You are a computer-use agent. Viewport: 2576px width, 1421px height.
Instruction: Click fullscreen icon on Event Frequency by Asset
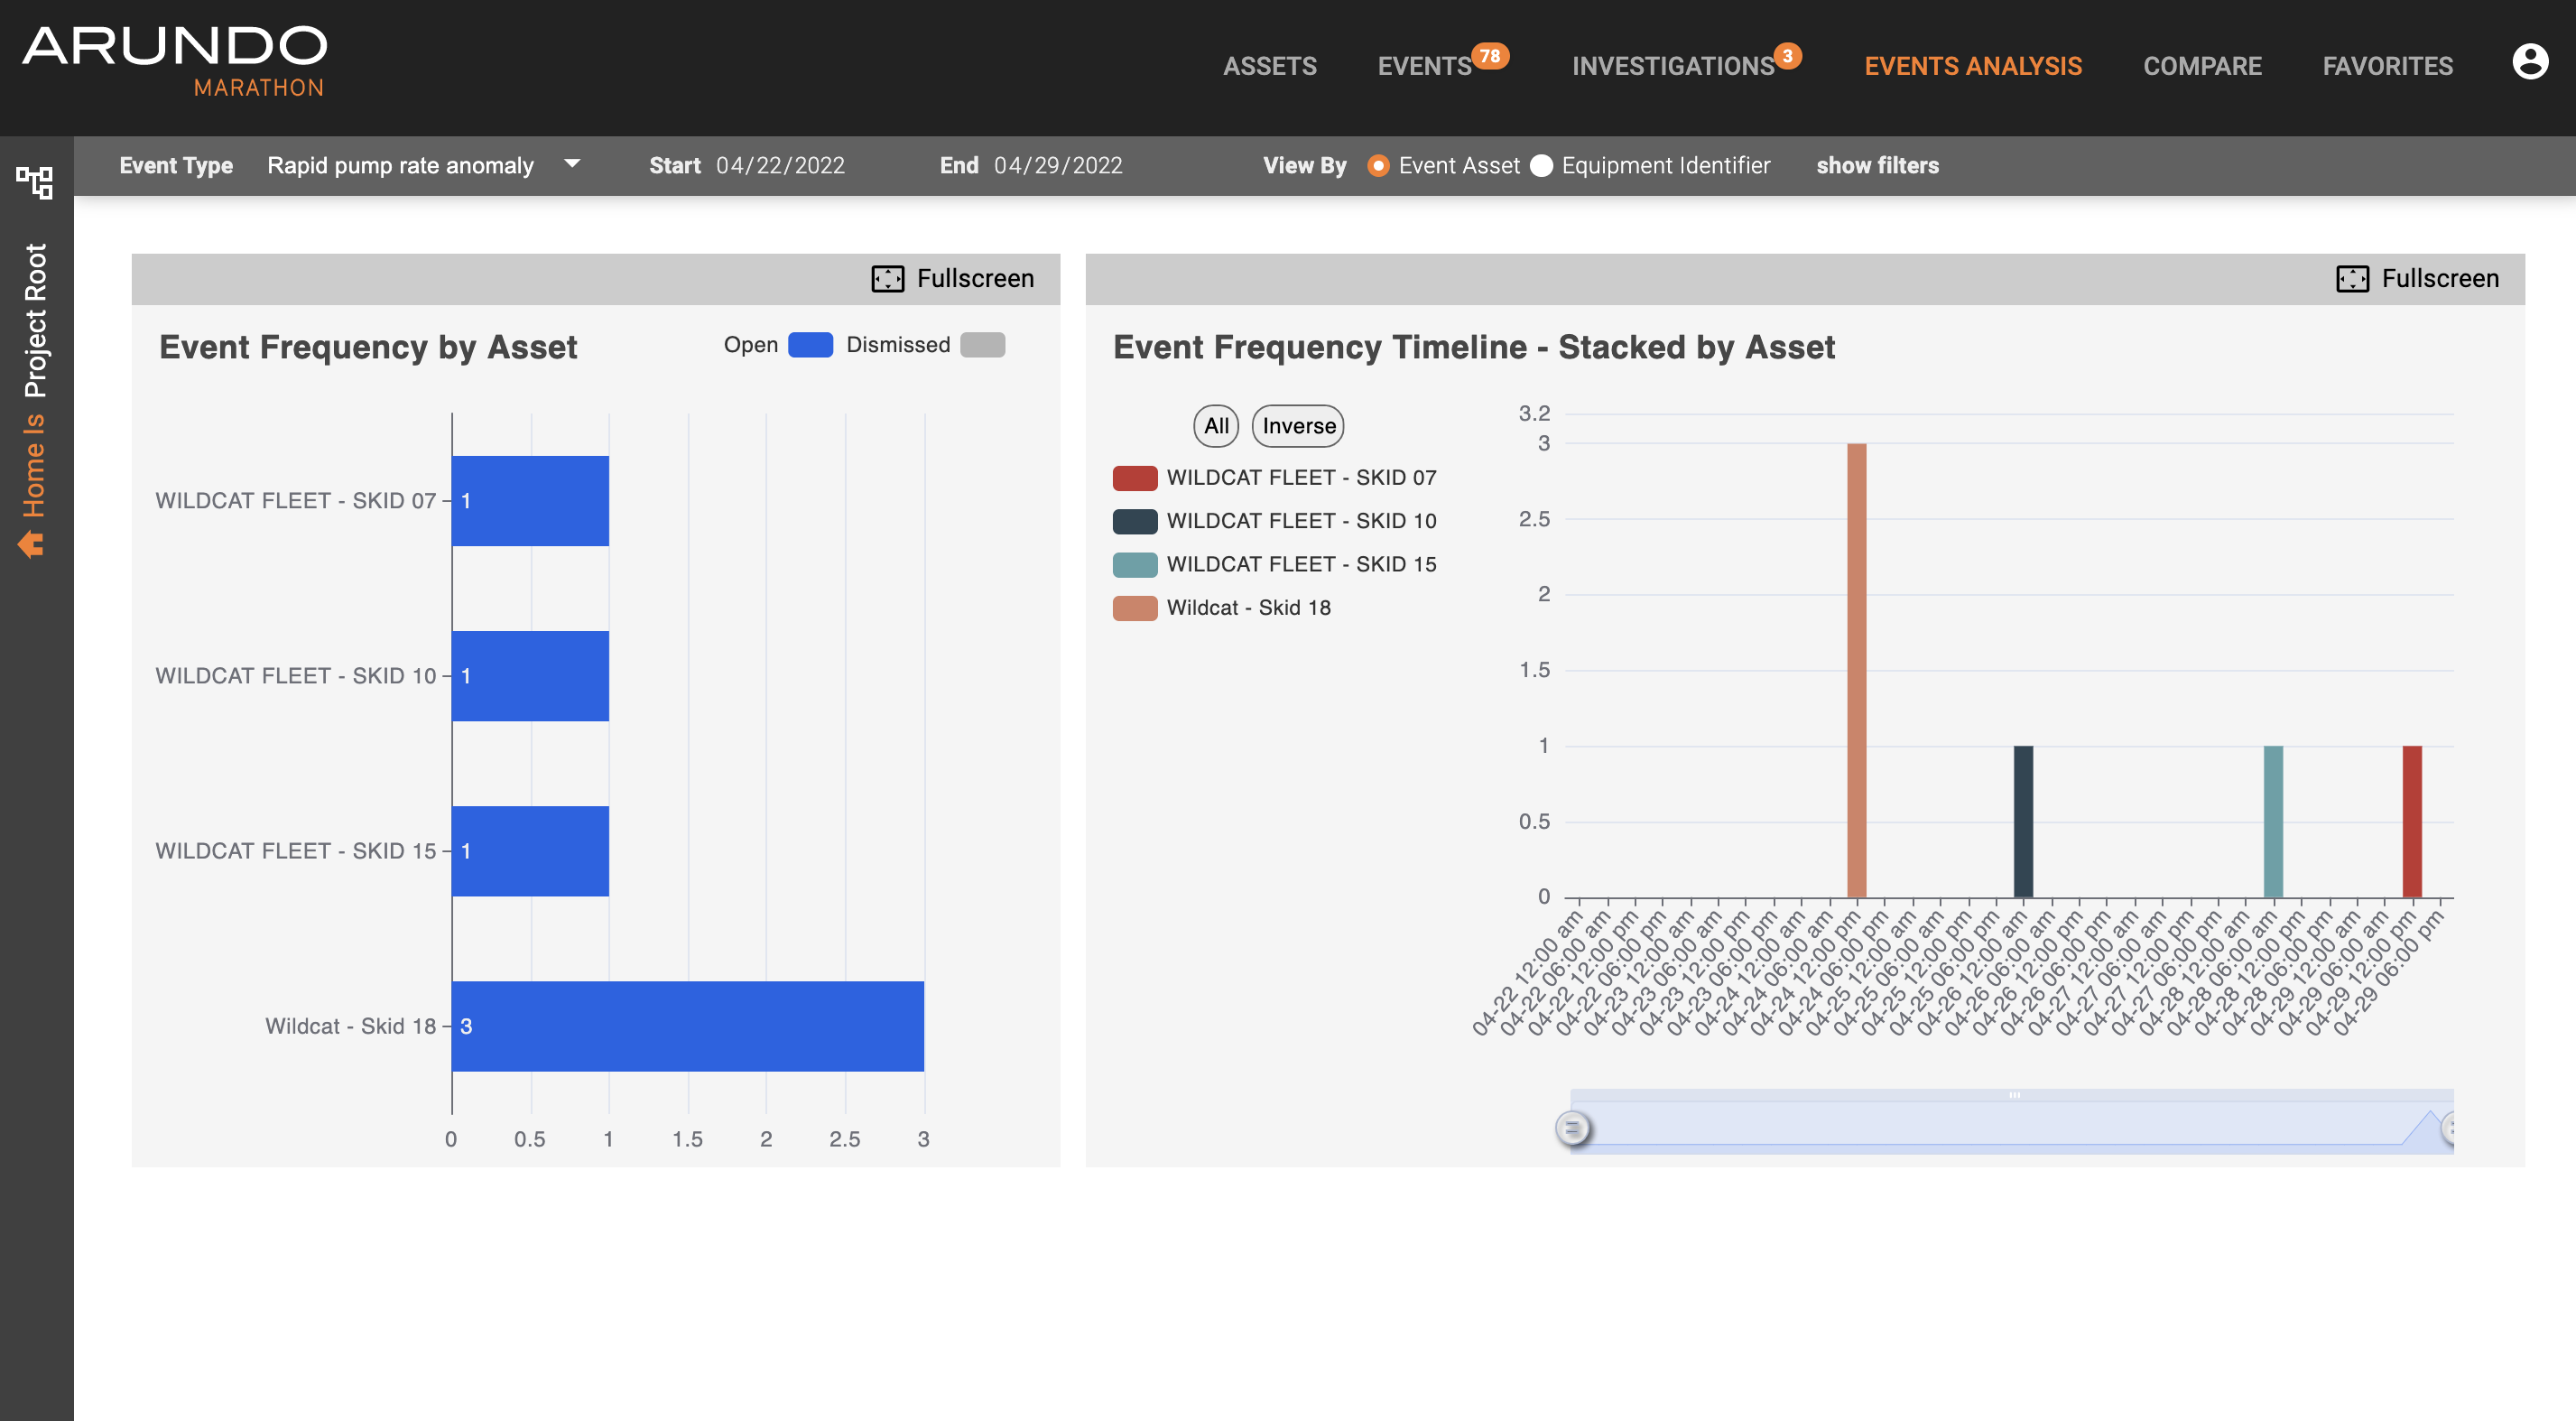click(887, 279)
